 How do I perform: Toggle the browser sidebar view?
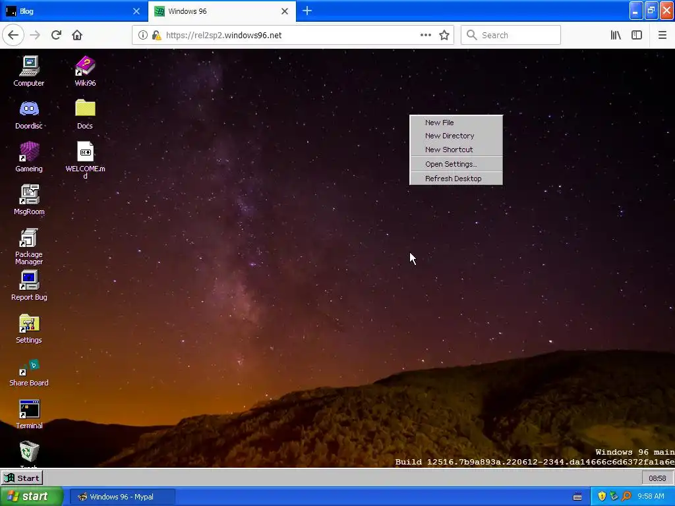click(637, 36)
